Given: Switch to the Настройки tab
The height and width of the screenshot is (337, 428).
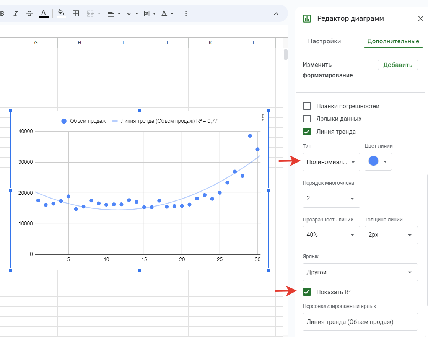Looking at the screenshot, I should [324, 41].
